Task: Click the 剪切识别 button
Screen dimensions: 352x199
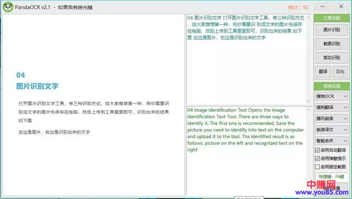Action: click(332, 58)
